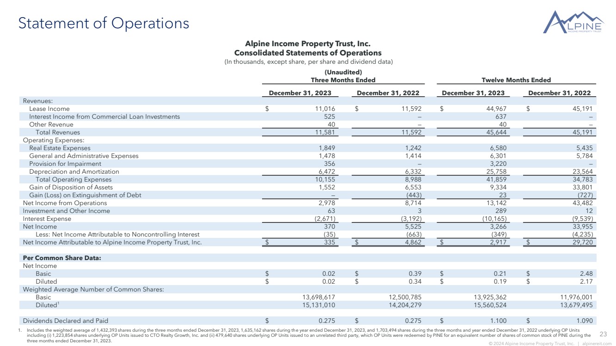The image size is (616, 346).
Task: Click the 'Other Revenue' row label
Action: [51, 124]
